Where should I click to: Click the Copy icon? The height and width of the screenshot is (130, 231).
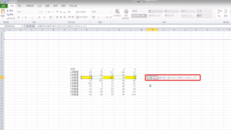tap(8, 14)
